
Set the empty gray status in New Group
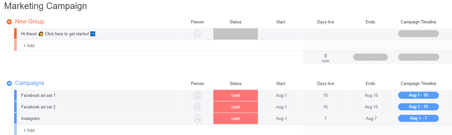click(x=235, y=34)
